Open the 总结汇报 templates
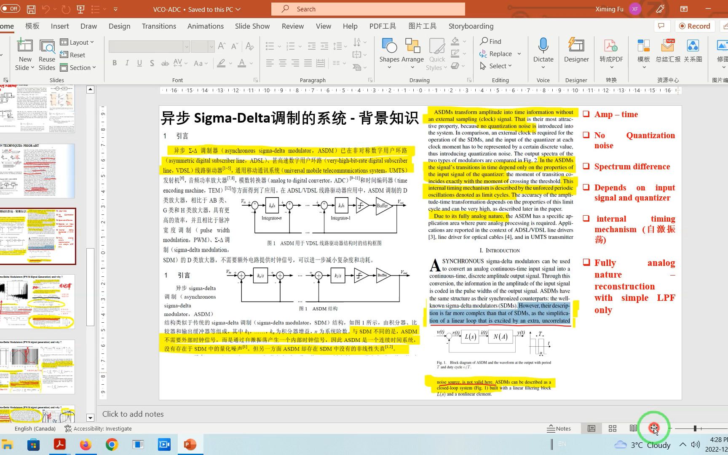The image size is (728, 455). pos(668,50)
